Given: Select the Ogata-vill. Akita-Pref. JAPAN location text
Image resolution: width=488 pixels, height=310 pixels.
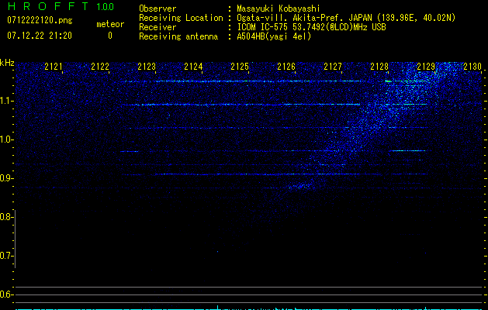Looking at the screenshot, I should [x=346, y=18].
